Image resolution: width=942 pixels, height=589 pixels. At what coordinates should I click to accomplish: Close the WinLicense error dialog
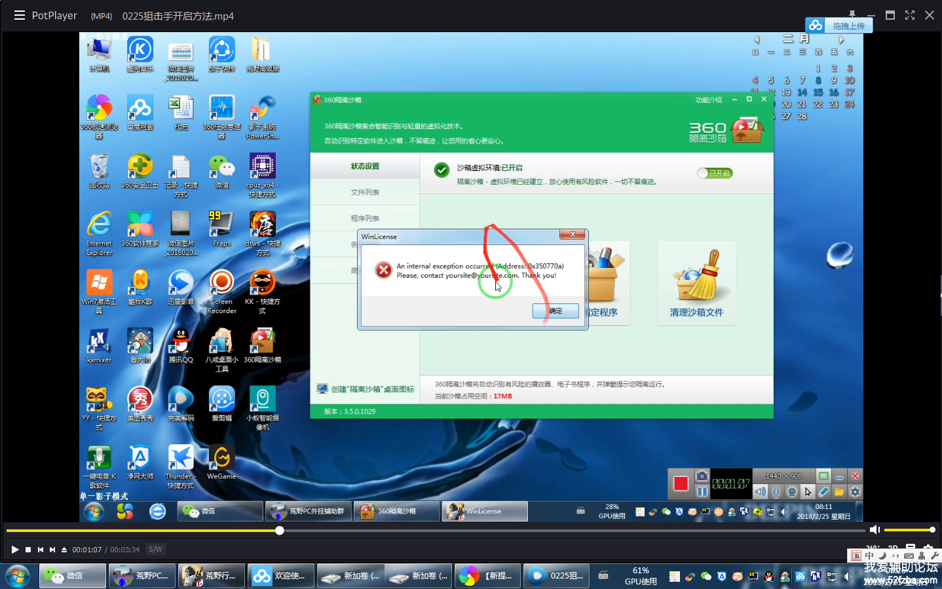tap(573, 235)
